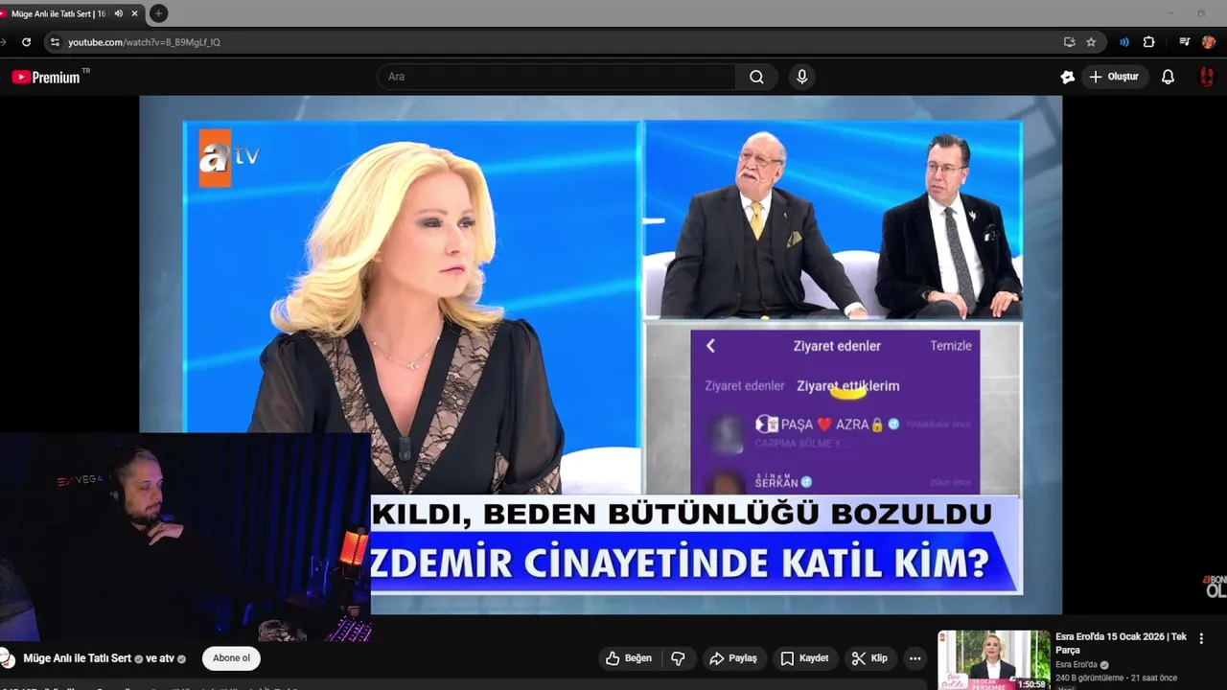The image size is (1227, 690).
Task: Open the Chrome profile avatar
Action: 1209,42
